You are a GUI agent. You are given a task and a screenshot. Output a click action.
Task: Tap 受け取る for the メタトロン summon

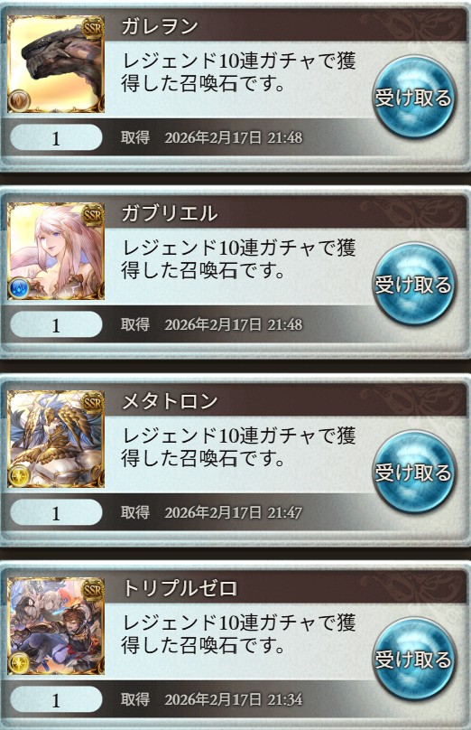coord(413,473)
